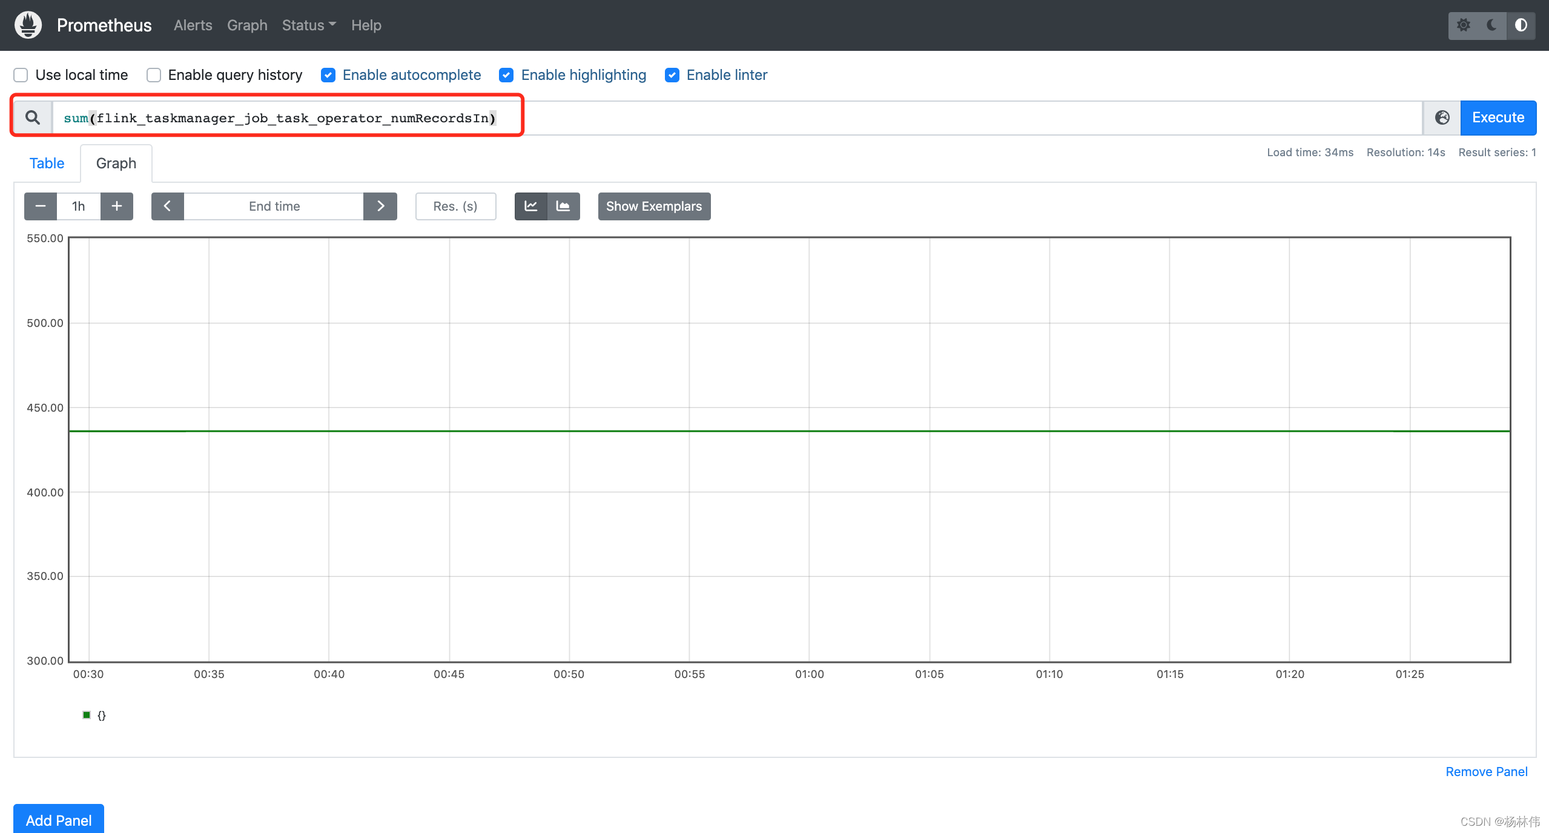Open Alerts in the navigation bar
Image resolution: width=1549 pixels, height=833 pixels.
(193, 25)
